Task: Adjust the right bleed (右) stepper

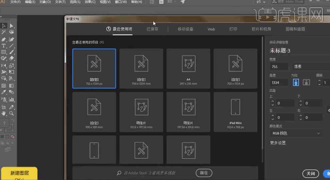Action: click(301, 117)
